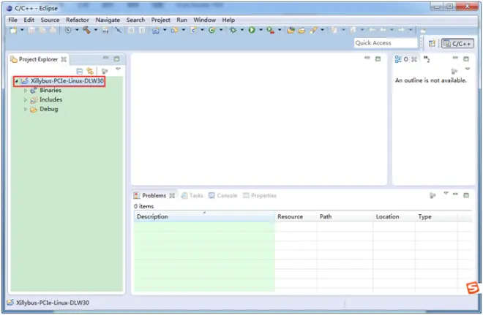483x315 pixels.
Task: Open the Debug dropdown arrow
Action: pos(241,30)
